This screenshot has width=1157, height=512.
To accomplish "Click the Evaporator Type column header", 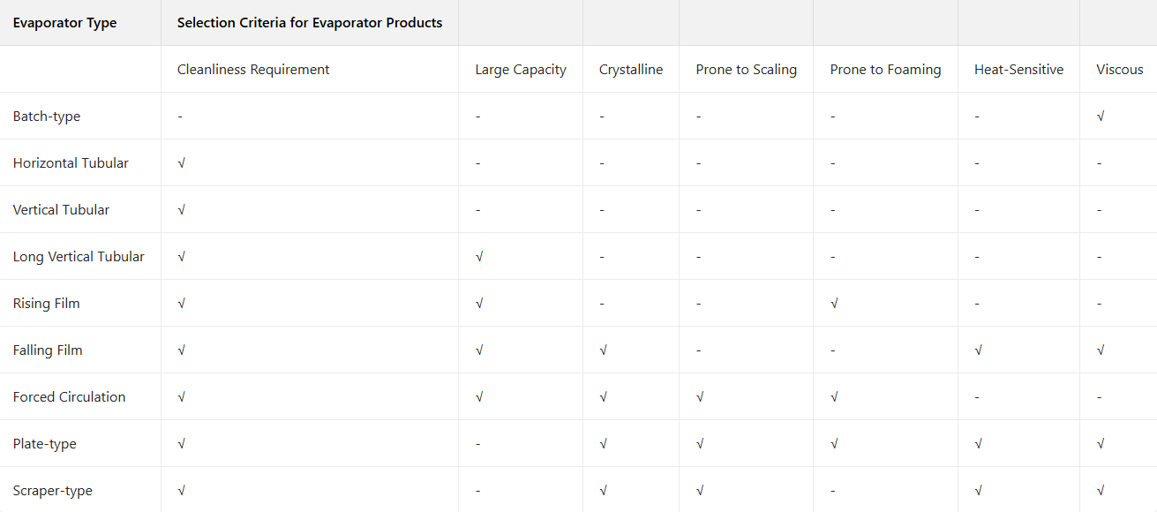I will [64, 23].
